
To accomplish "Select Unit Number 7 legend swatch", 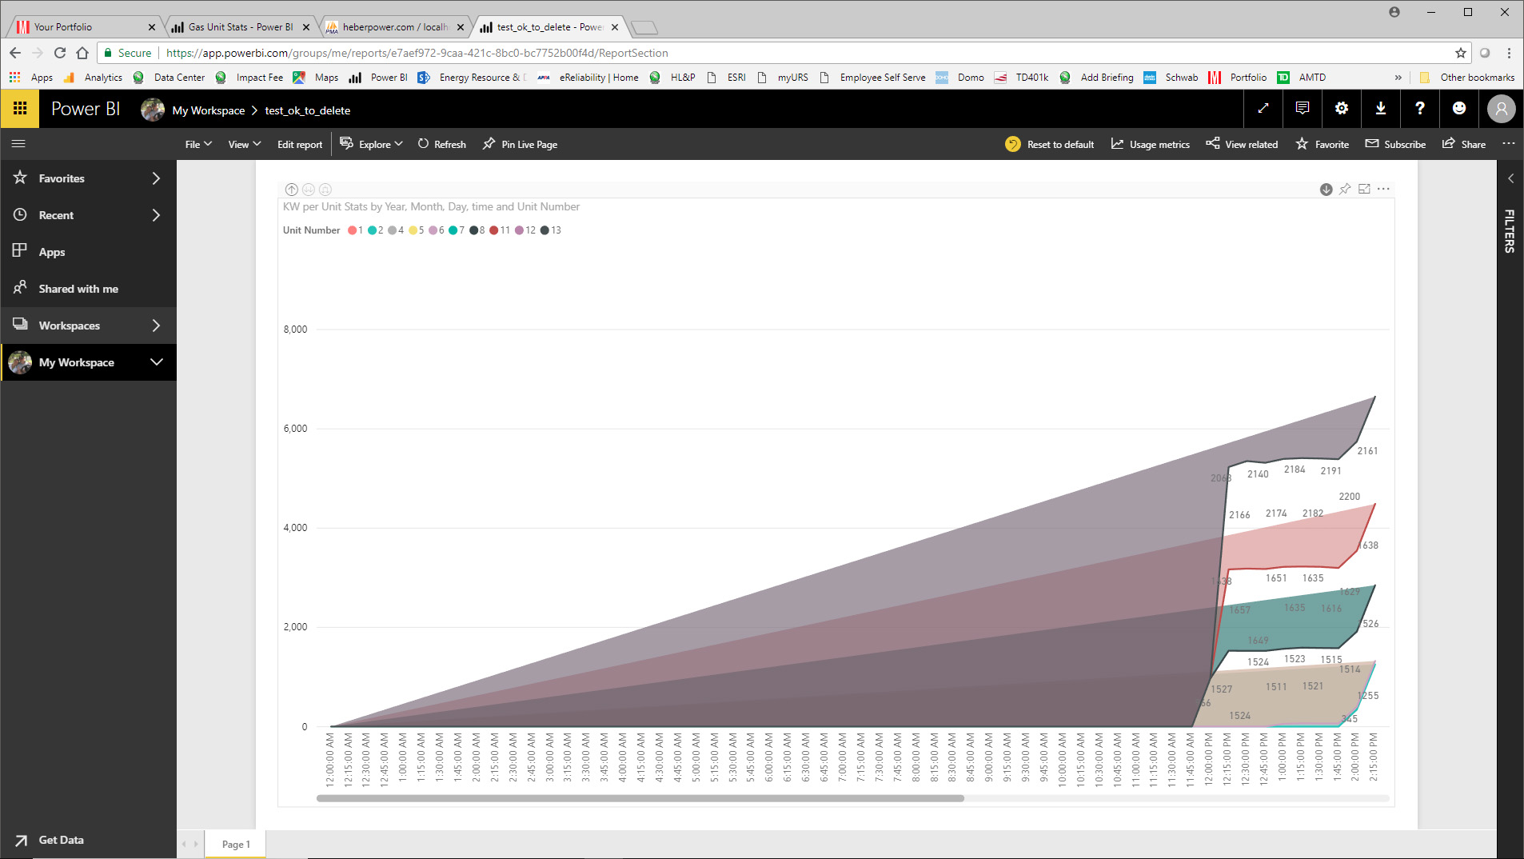I will click(453, 230).
